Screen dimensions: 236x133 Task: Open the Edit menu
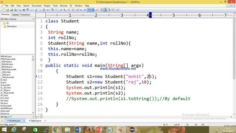click(12, 6)
